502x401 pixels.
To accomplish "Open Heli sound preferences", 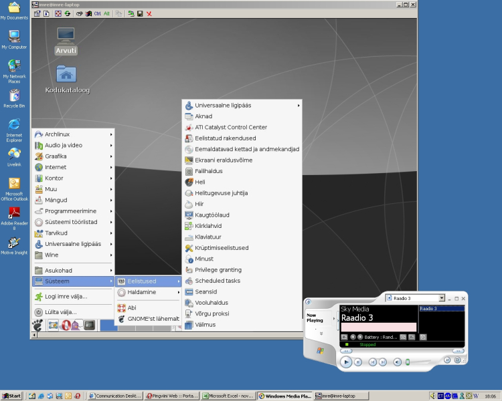I will click(x=242, y=182).
